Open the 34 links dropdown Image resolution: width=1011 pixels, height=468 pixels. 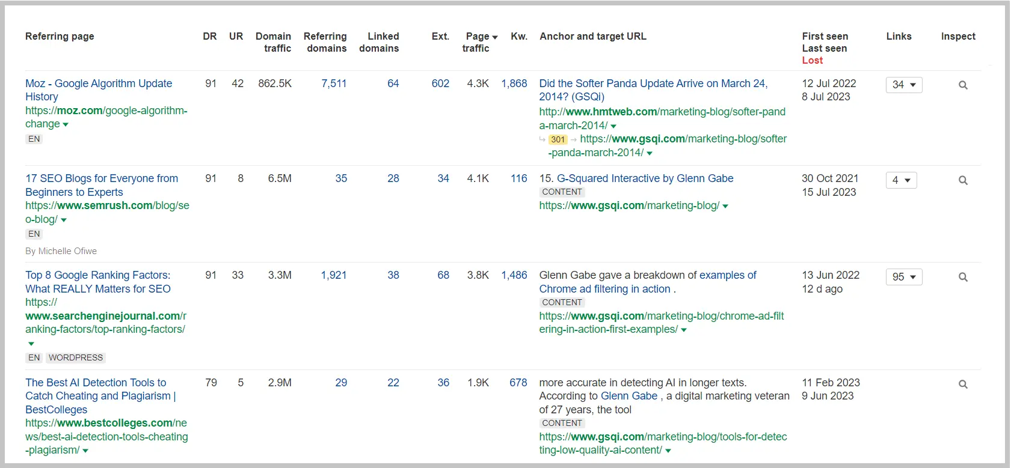click(x=904, y=85)
